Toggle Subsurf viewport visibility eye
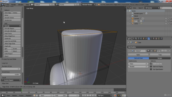The image size is (172, 97). click(x=152, y=51)
